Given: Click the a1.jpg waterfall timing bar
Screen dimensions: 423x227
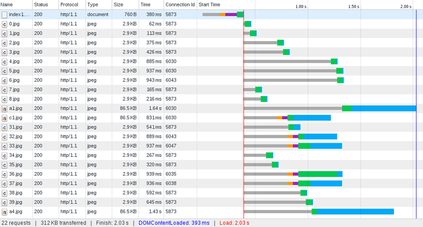Looking at the screenshot, I should click(x=330, y=108).
